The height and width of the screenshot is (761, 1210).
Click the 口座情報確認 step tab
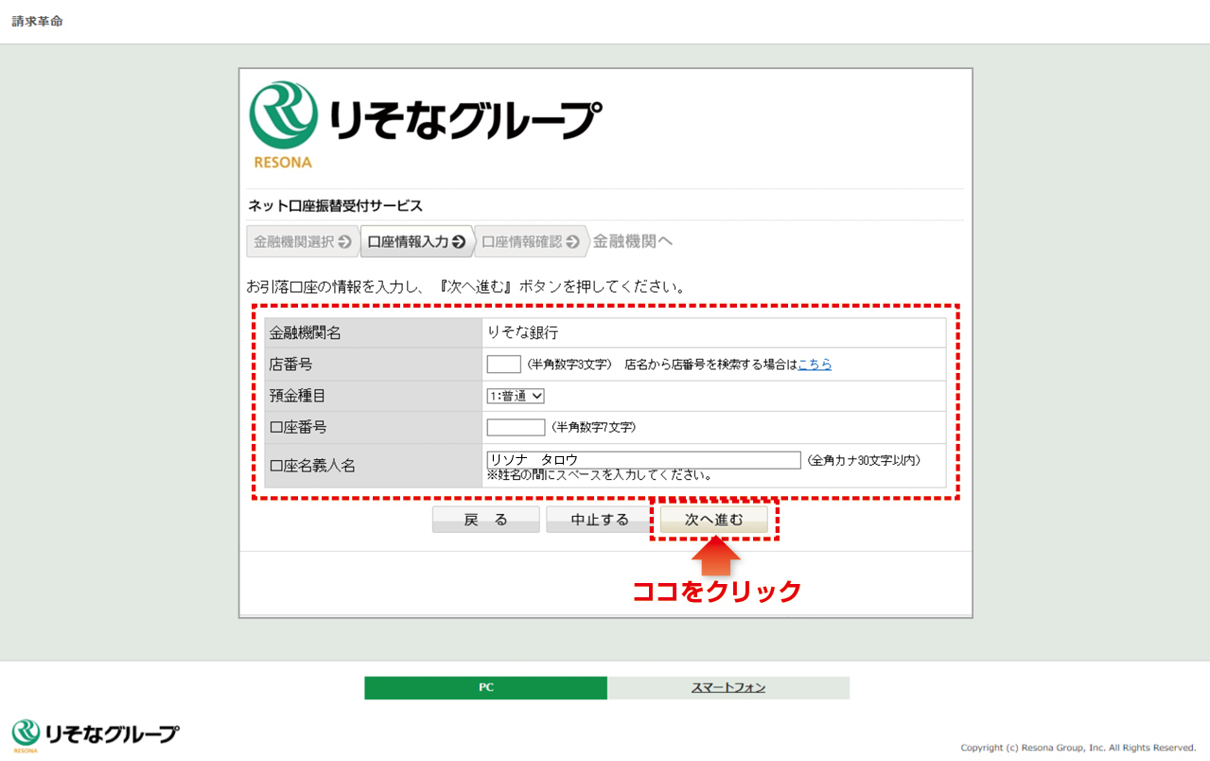point(531,241)
